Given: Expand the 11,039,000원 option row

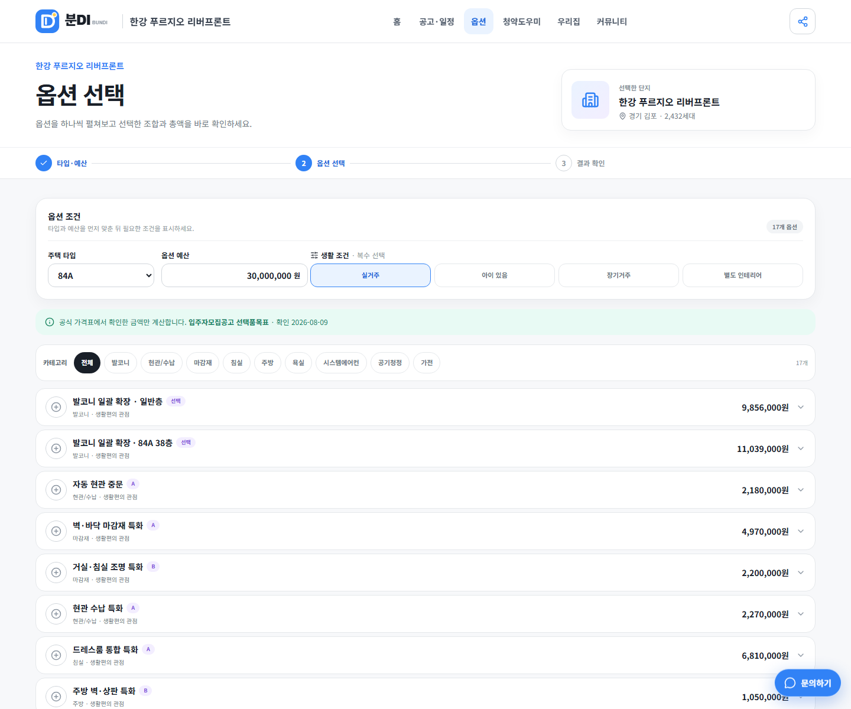Looking at the screenshot, I should click(801, 448).
